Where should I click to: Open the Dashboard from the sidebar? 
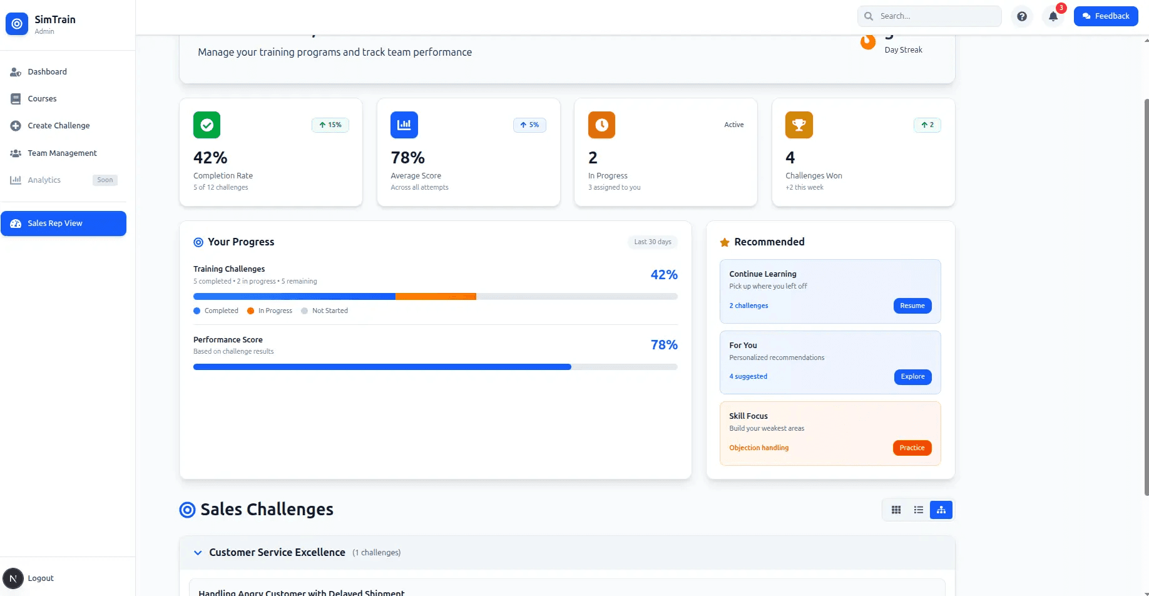(x=47, y=71)
